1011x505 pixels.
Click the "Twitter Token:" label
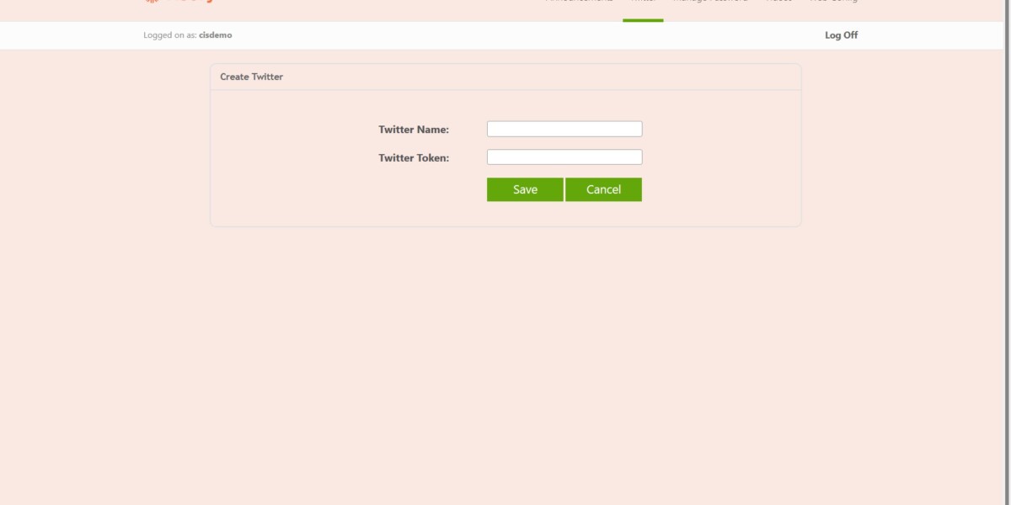[x=414, y=157]
